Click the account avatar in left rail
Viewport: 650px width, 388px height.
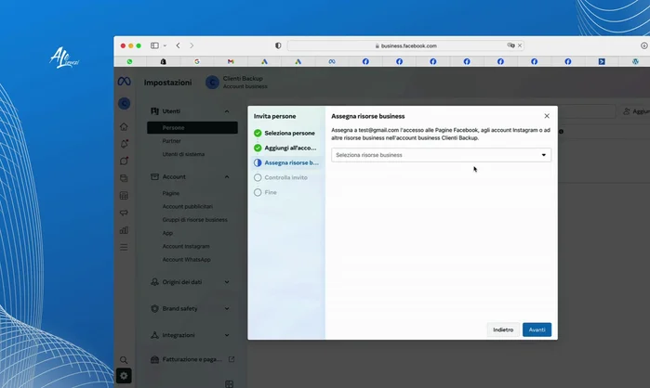(x=124, y=103)
